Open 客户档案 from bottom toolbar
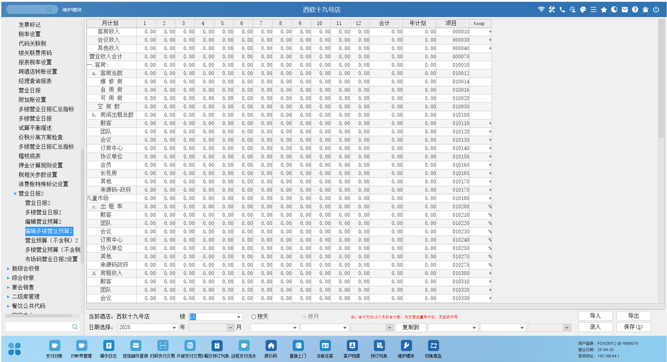The height and width of the screenshot is (362, 667). point(352,349)
